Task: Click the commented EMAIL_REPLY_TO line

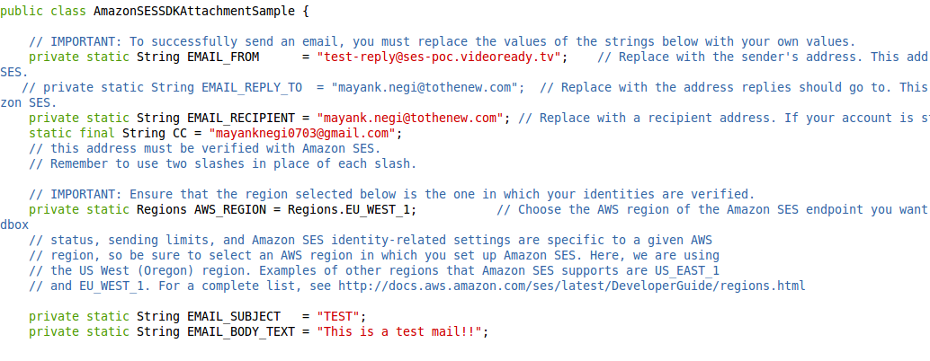Action: click(475, 88)
